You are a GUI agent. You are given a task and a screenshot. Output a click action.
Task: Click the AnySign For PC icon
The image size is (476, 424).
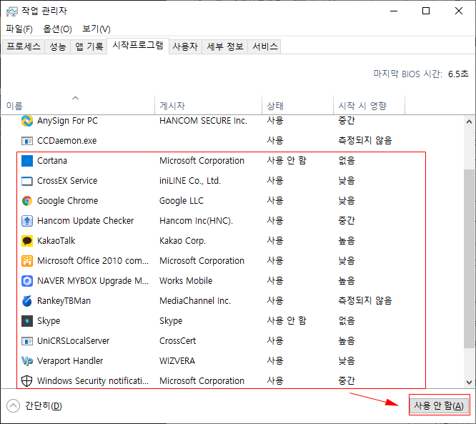pyautogui.click(x=27, y=121)
